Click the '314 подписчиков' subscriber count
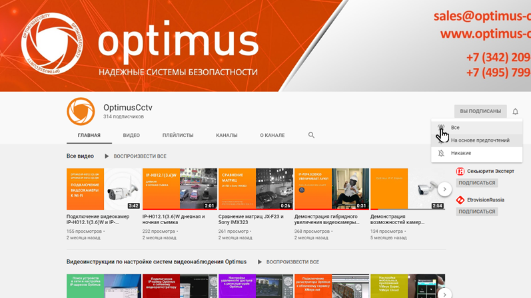 [x=124, y=116]
